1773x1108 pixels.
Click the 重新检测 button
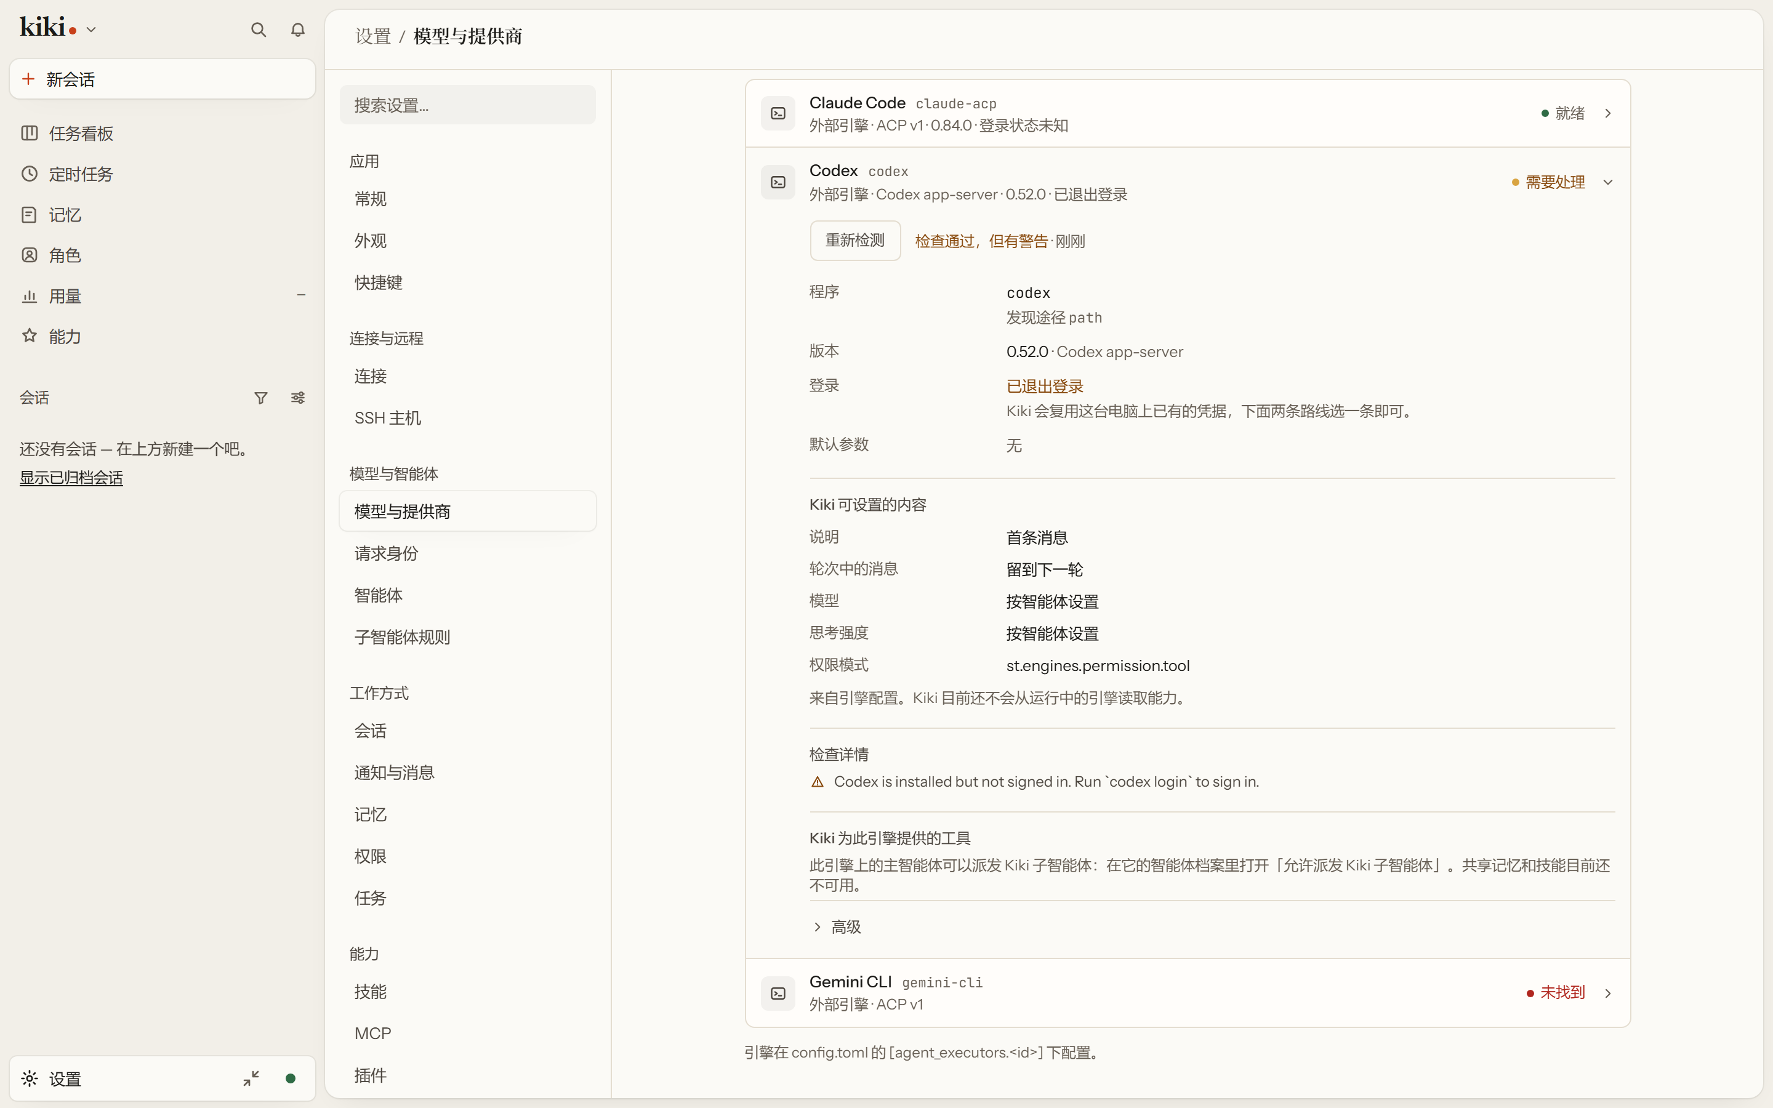pyautogui.click(x=855, y=240)
